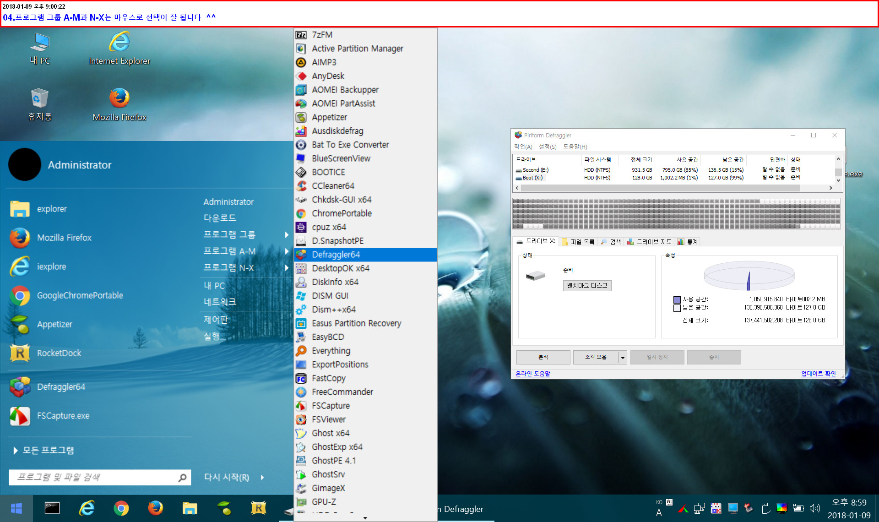Open 조각 모음 dropdown arrow in Defraggler
Screen dimensions: 879x522
pyautogui.click(x=623, y=357)
